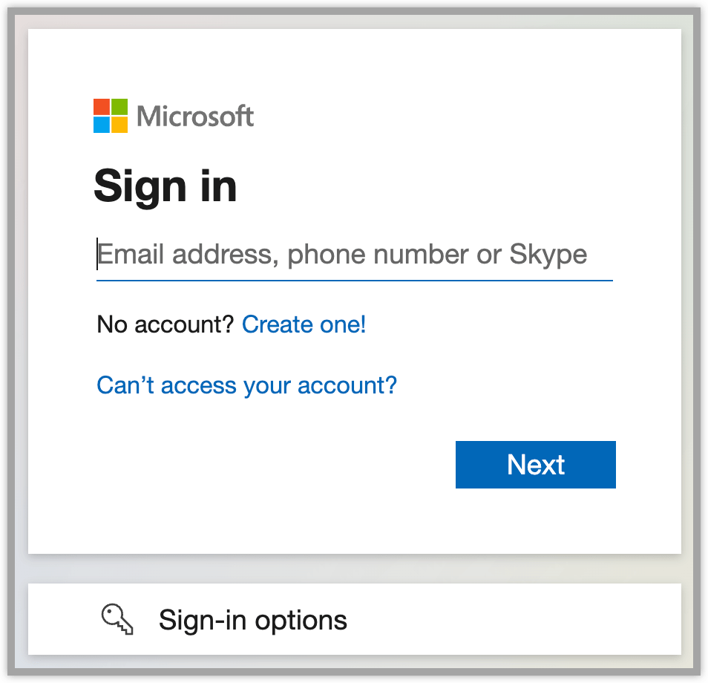
Task: Click the key icon beside Sign-in options
Action: 117,619
